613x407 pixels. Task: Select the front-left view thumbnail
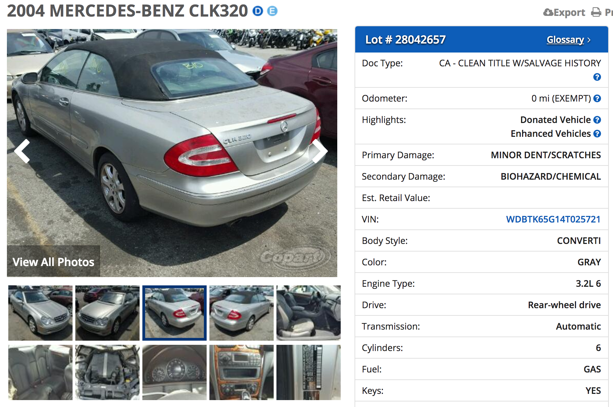(40, 313)
